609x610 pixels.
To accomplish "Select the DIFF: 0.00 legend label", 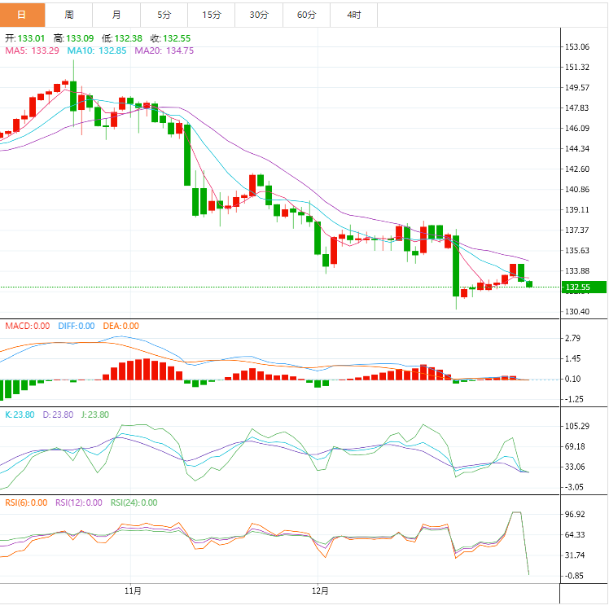I will coord(76,326).
